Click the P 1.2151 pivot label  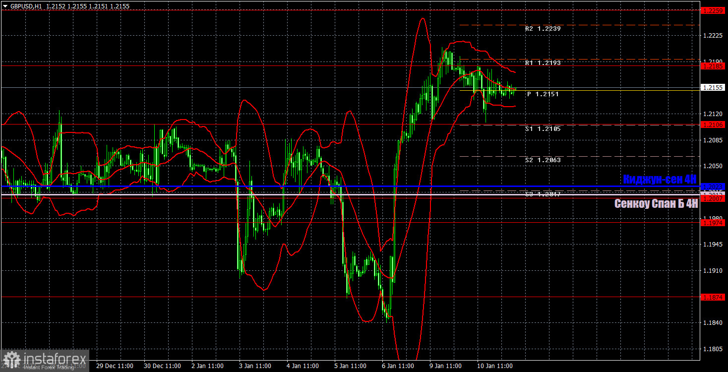tap(543, 94)
